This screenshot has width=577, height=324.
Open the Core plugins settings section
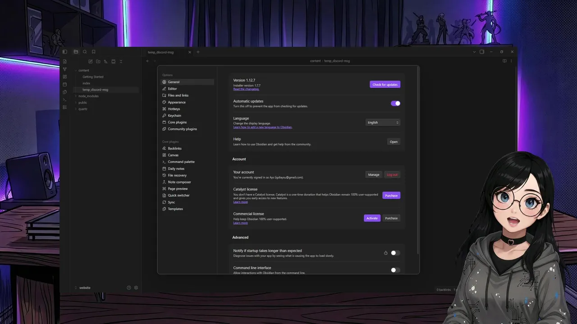[x=187, y=122]
